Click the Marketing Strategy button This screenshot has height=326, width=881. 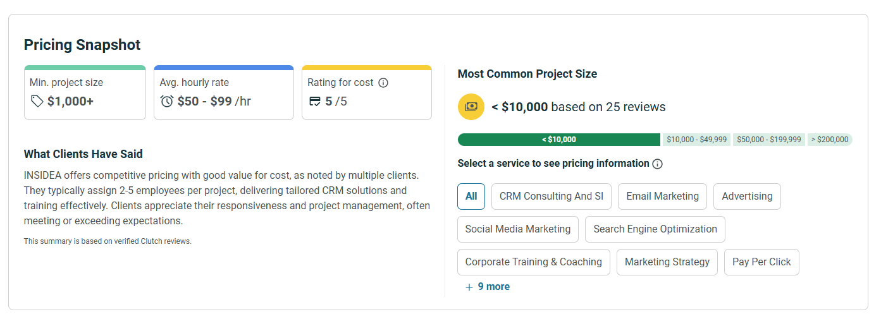tap(667, 262)
